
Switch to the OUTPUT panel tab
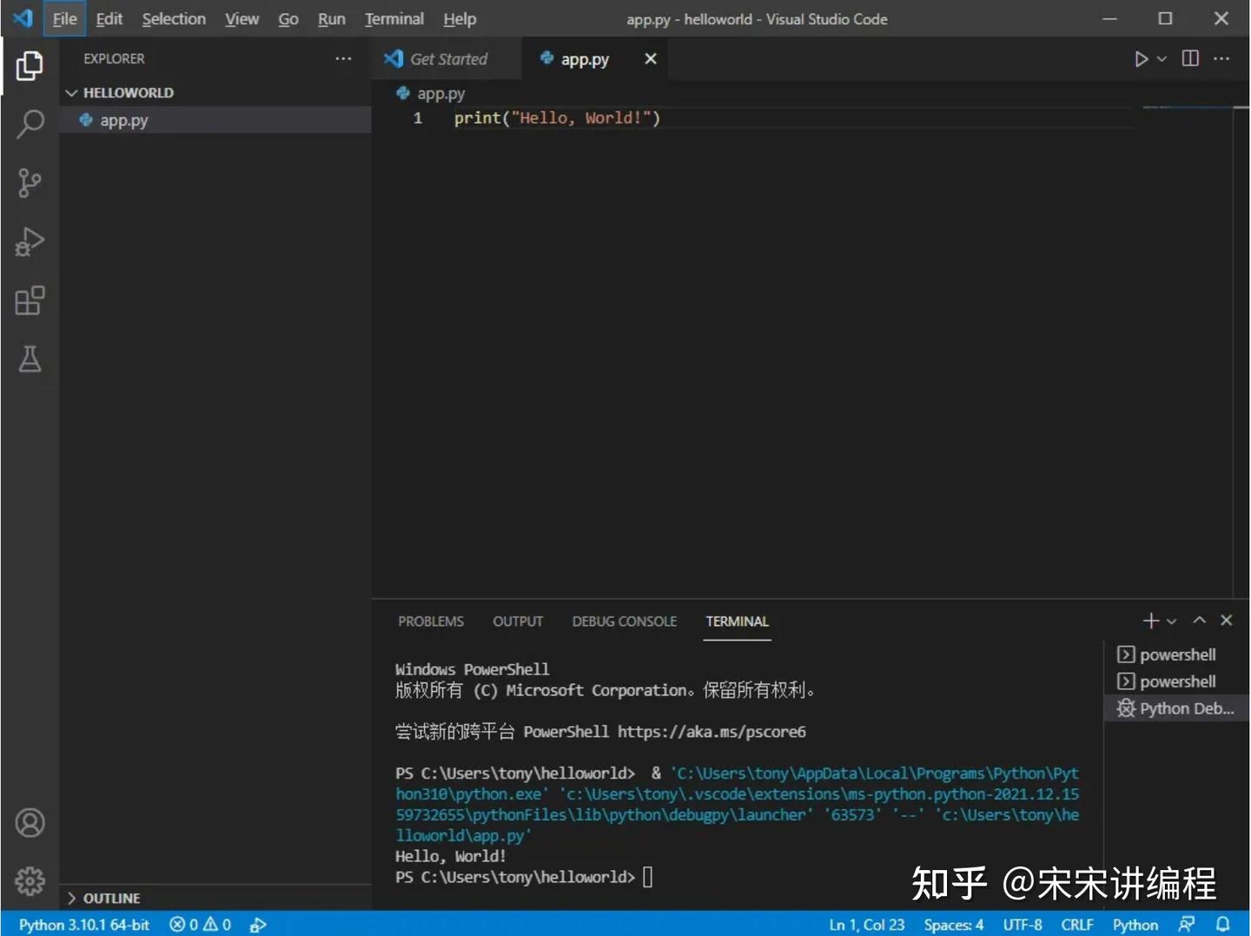point(518,621)
